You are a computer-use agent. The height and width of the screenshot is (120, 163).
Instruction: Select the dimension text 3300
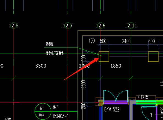[x=41, y=66]
